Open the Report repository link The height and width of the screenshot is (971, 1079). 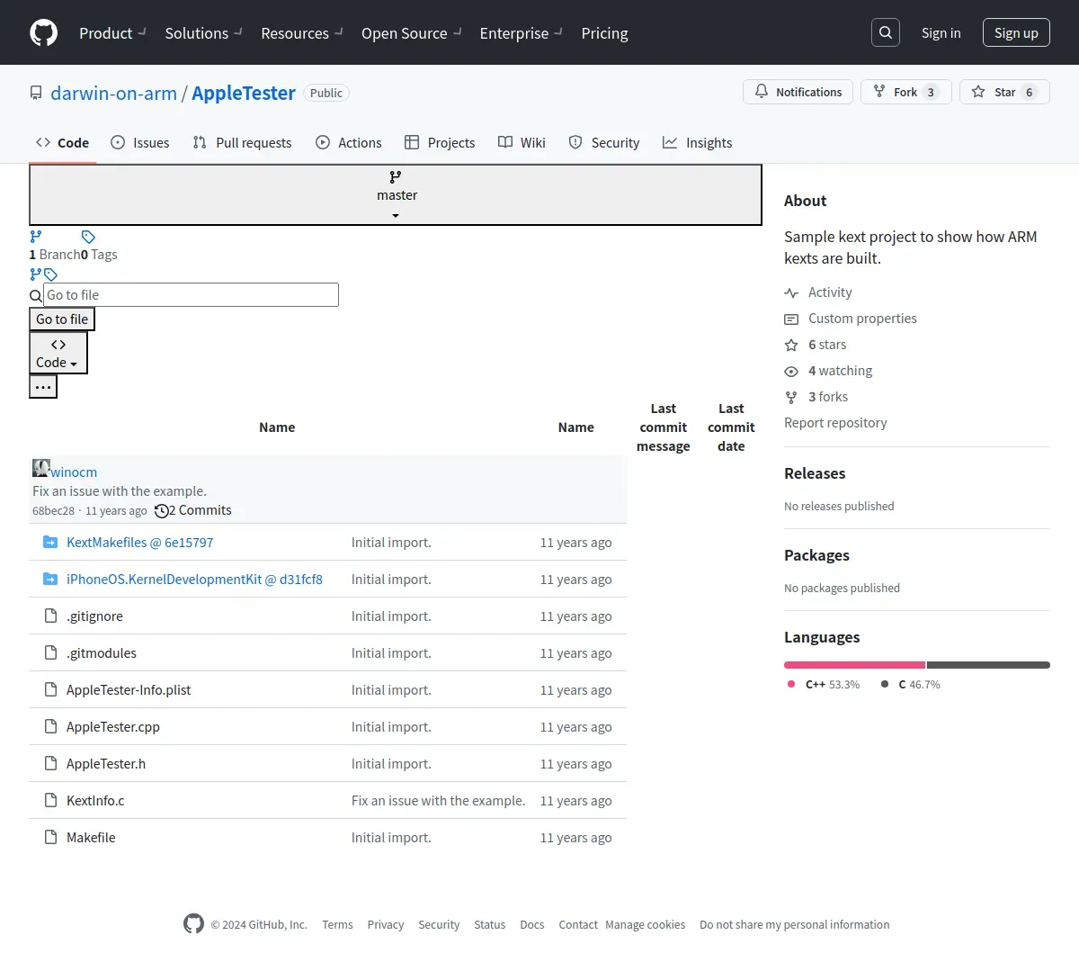tap(835, 423)
